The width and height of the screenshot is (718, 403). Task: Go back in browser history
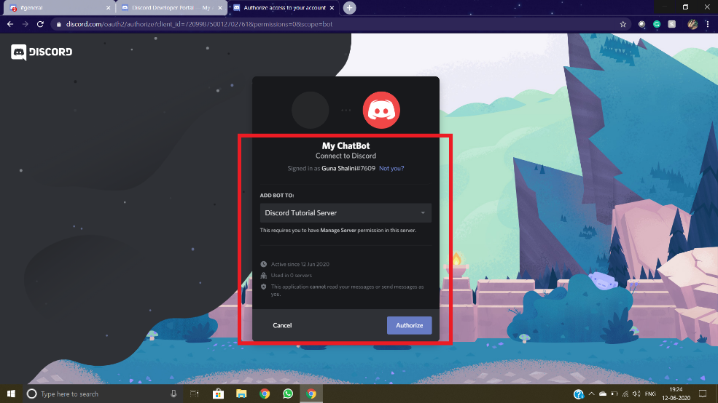[x=10, y=24]
